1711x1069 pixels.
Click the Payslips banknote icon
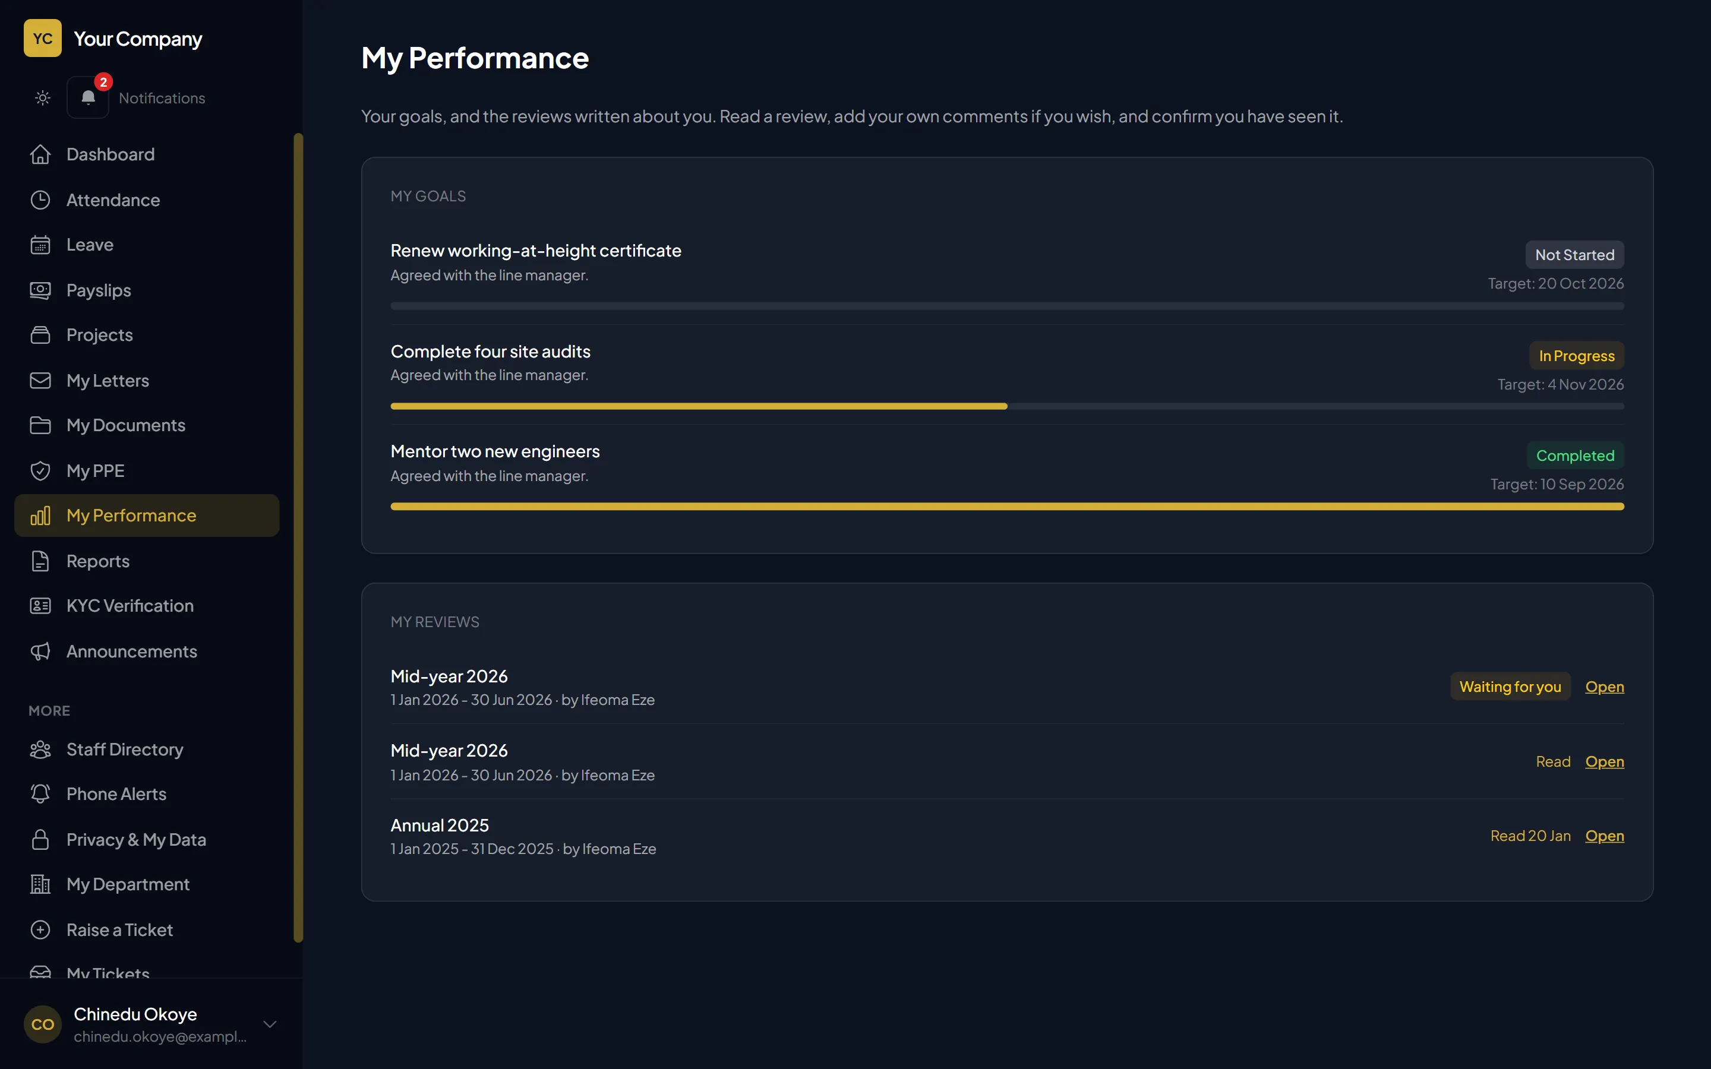click(x=40, y=290)
